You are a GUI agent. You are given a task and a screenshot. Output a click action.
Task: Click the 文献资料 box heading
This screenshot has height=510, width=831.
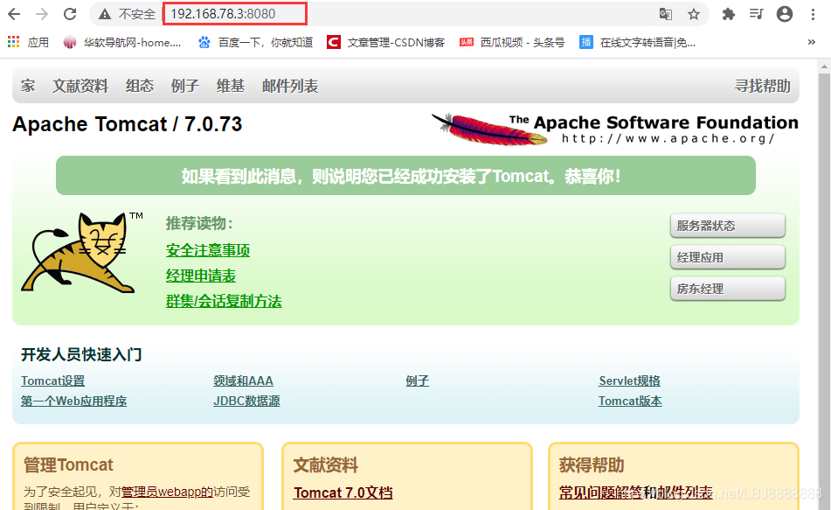326,465
